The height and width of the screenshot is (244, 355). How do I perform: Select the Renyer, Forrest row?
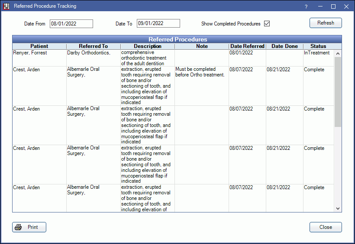[30, 53]
